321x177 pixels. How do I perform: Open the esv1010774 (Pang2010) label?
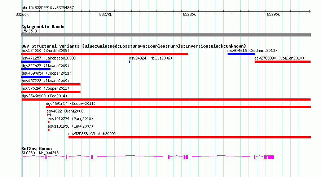tap(70, 119)
